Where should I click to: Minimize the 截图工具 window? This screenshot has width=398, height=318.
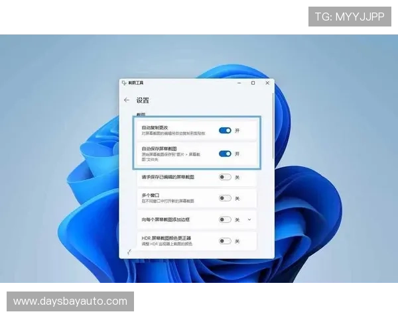(238, 83)
